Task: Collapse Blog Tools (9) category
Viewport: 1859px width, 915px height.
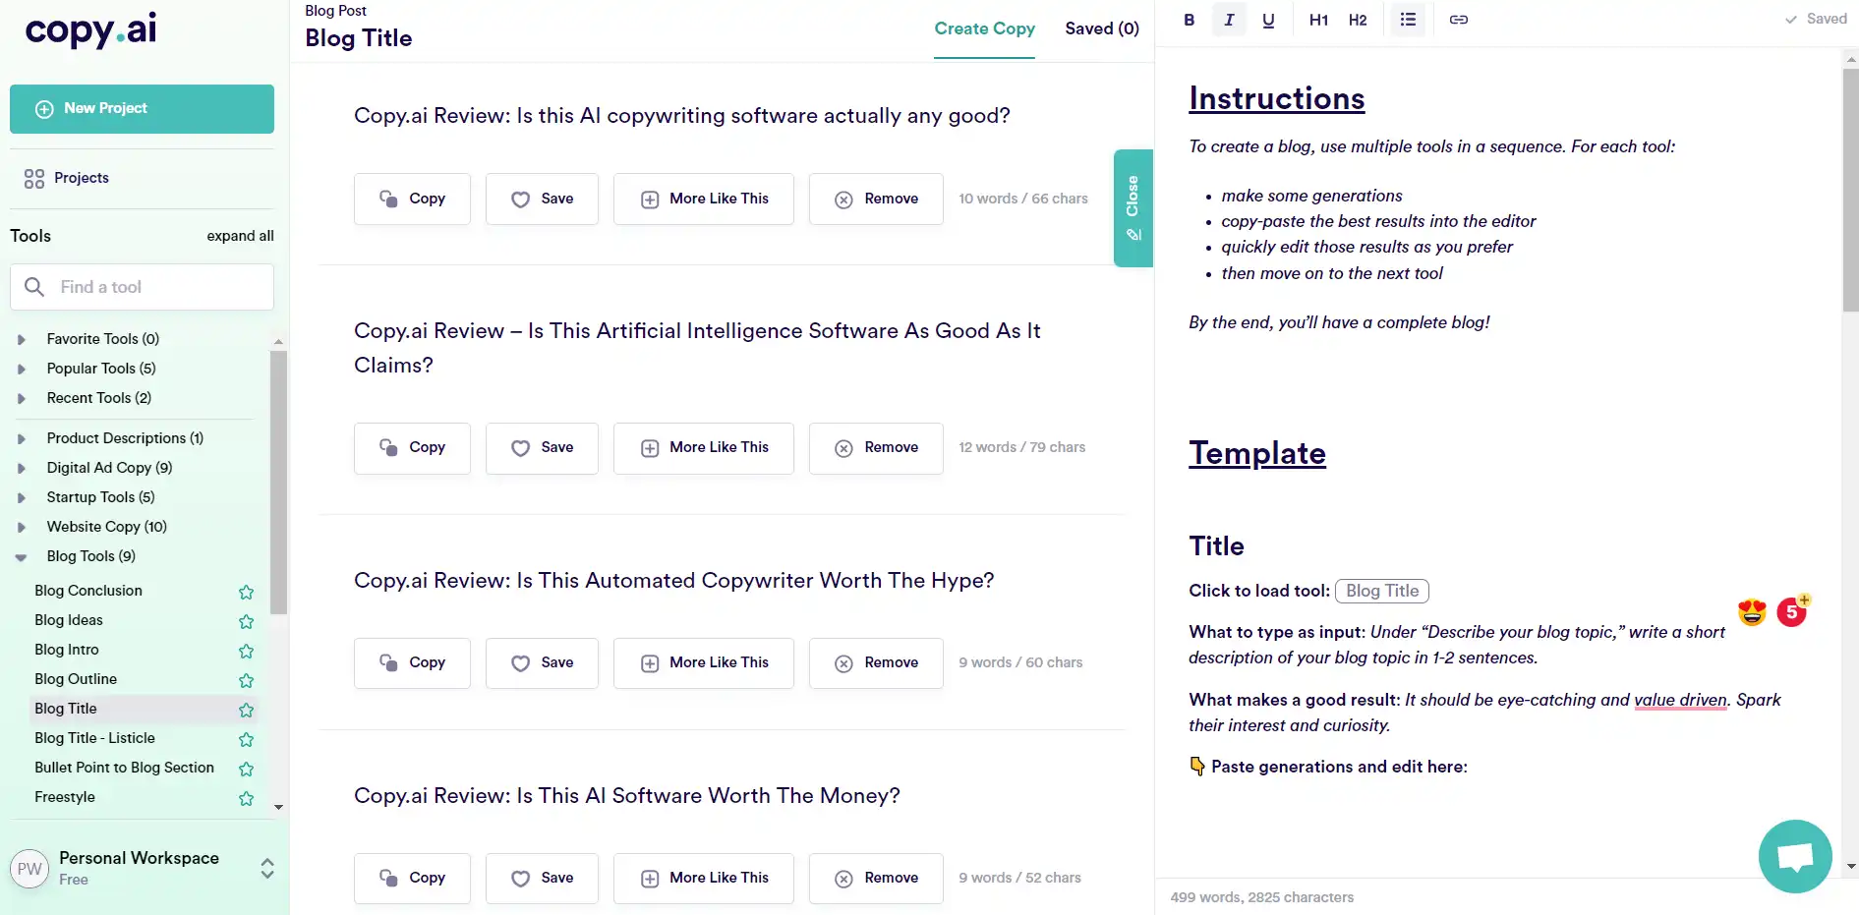Action: tap(22, 556)
